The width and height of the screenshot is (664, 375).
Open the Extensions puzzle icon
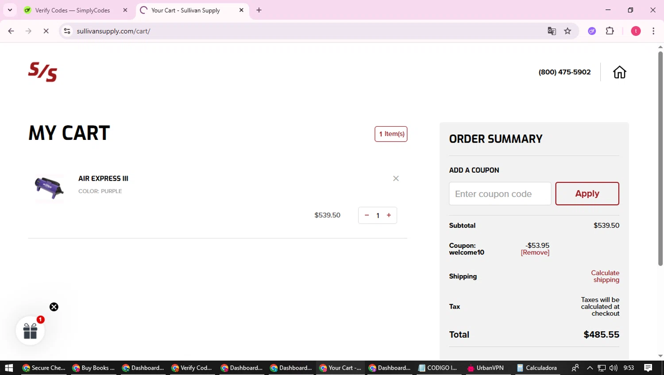click(610, 31)
